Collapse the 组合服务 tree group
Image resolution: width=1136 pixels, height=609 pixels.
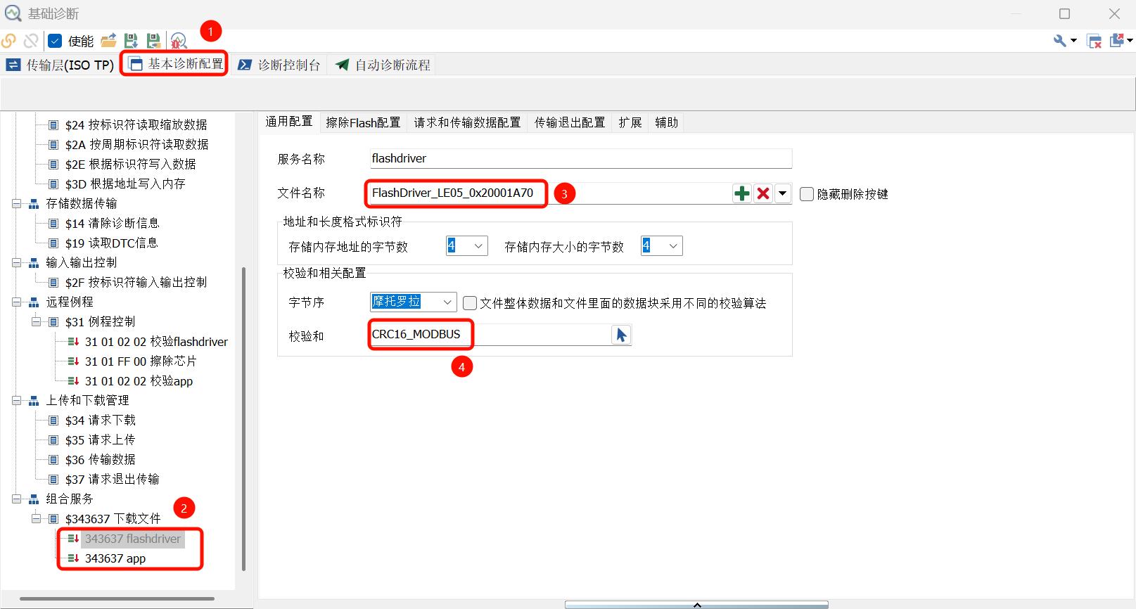tap(16, 499)
